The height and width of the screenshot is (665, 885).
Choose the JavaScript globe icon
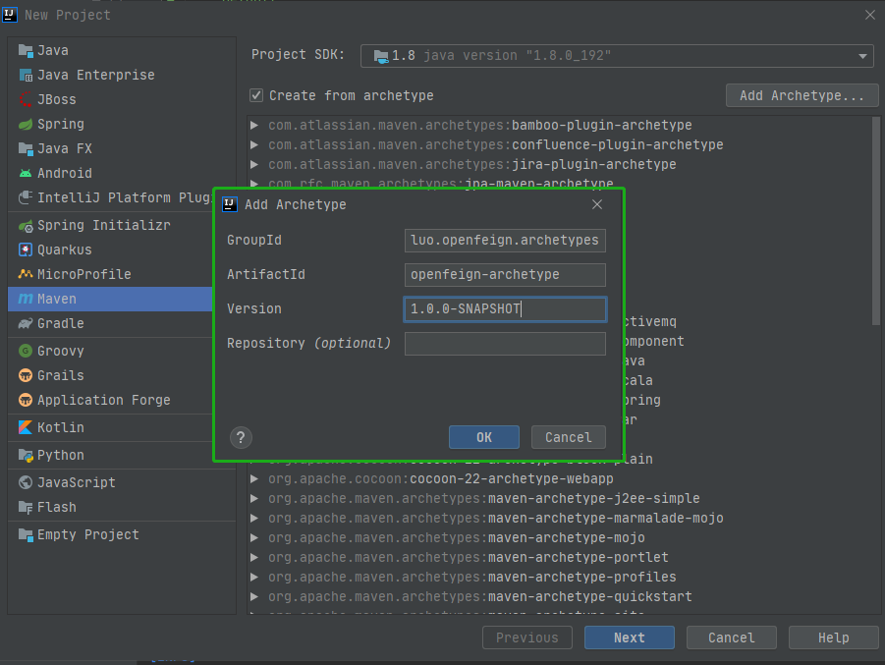pyautogui.click(x=26, y=482)
